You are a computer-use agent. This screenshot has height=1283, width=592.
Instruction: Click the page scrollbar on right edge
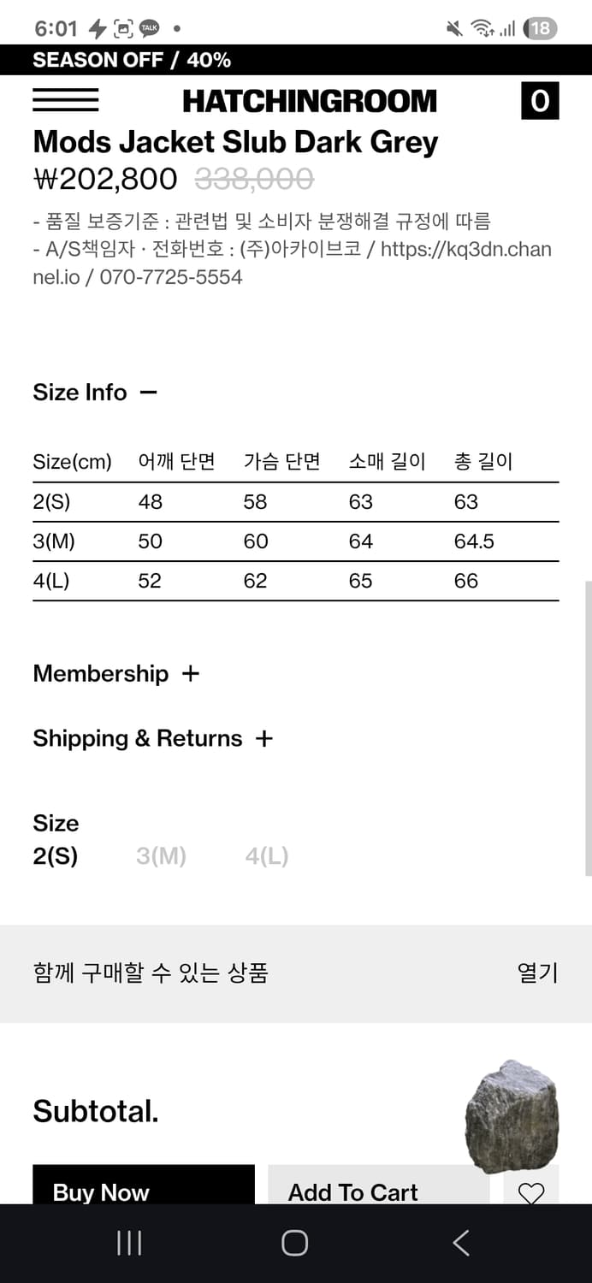coord(588,727)
